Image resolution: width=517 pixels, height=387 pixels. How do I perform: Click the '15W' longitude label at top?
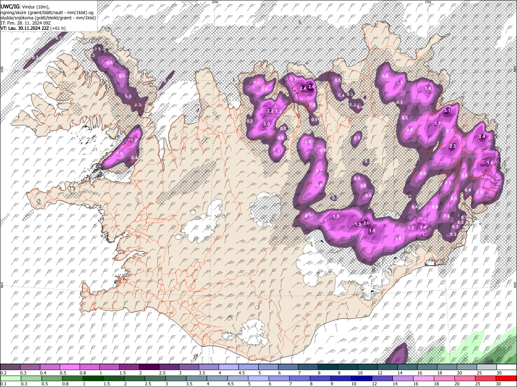pos(428,2)
